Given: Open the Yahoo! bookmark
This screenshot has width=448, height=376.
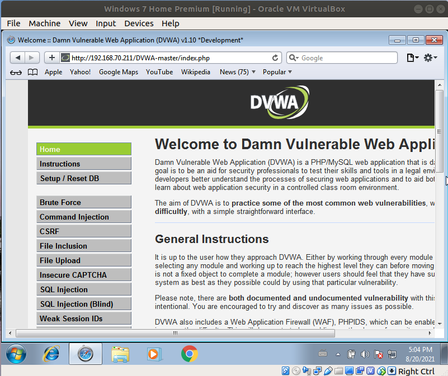Looking at the screenshot, I should [81, 72].
